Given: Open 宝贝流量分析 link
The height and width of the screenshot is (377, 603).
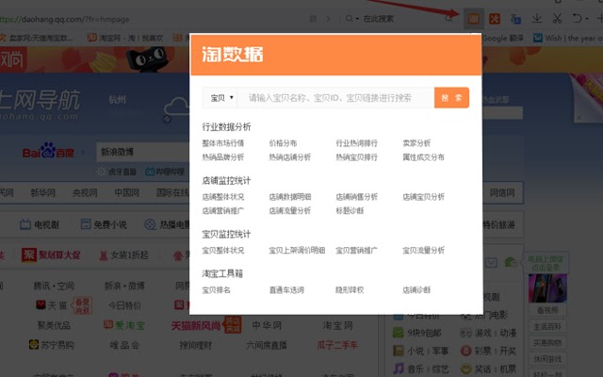Looking at the screenshot, I should (423, 250).
